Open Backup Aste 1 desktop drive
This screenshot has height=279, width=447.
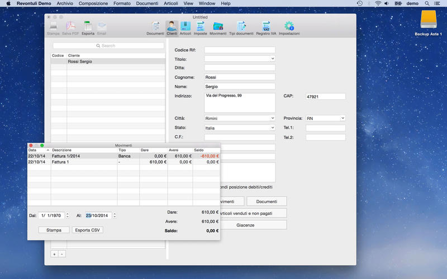click(x=429, y=20)
